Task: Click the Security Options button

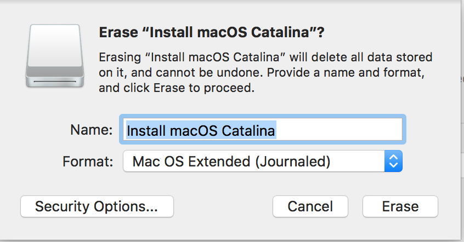Action: (x=97, y=206)
